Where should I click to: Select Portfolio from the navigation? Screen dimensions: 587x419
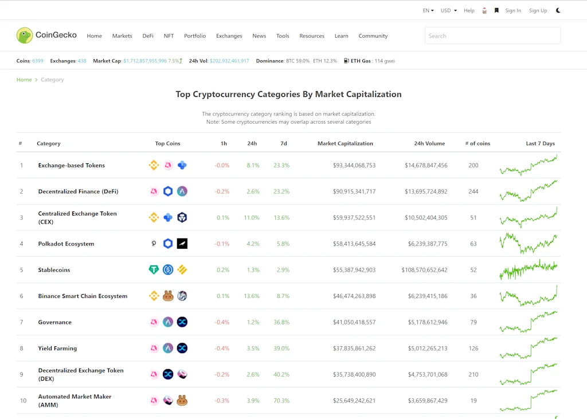click(195, 36)
